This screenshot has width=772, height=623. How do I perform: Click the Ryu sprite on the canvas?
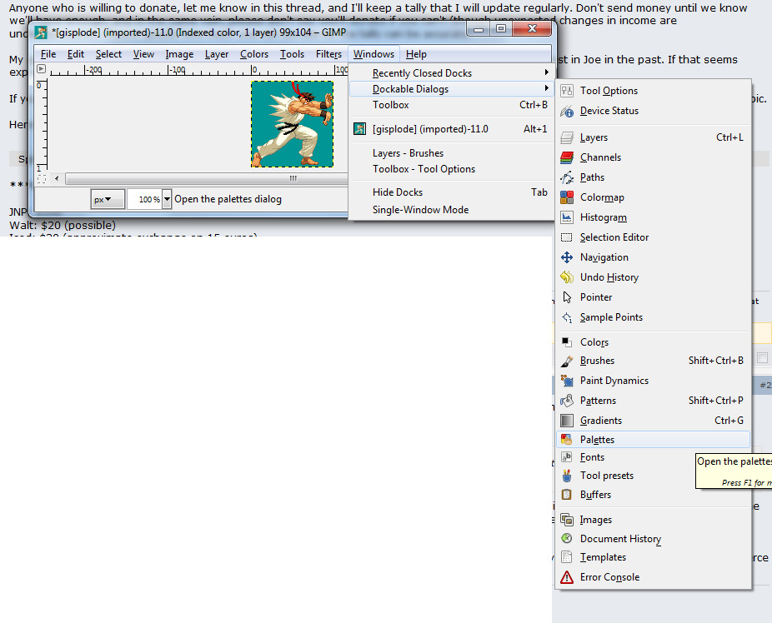(x=293, y=124)
